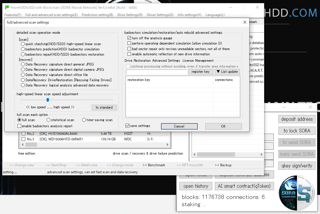This screenshot has width=320, height=214.
Task: Click >> Detail view link
Action: tap(86, 165)
